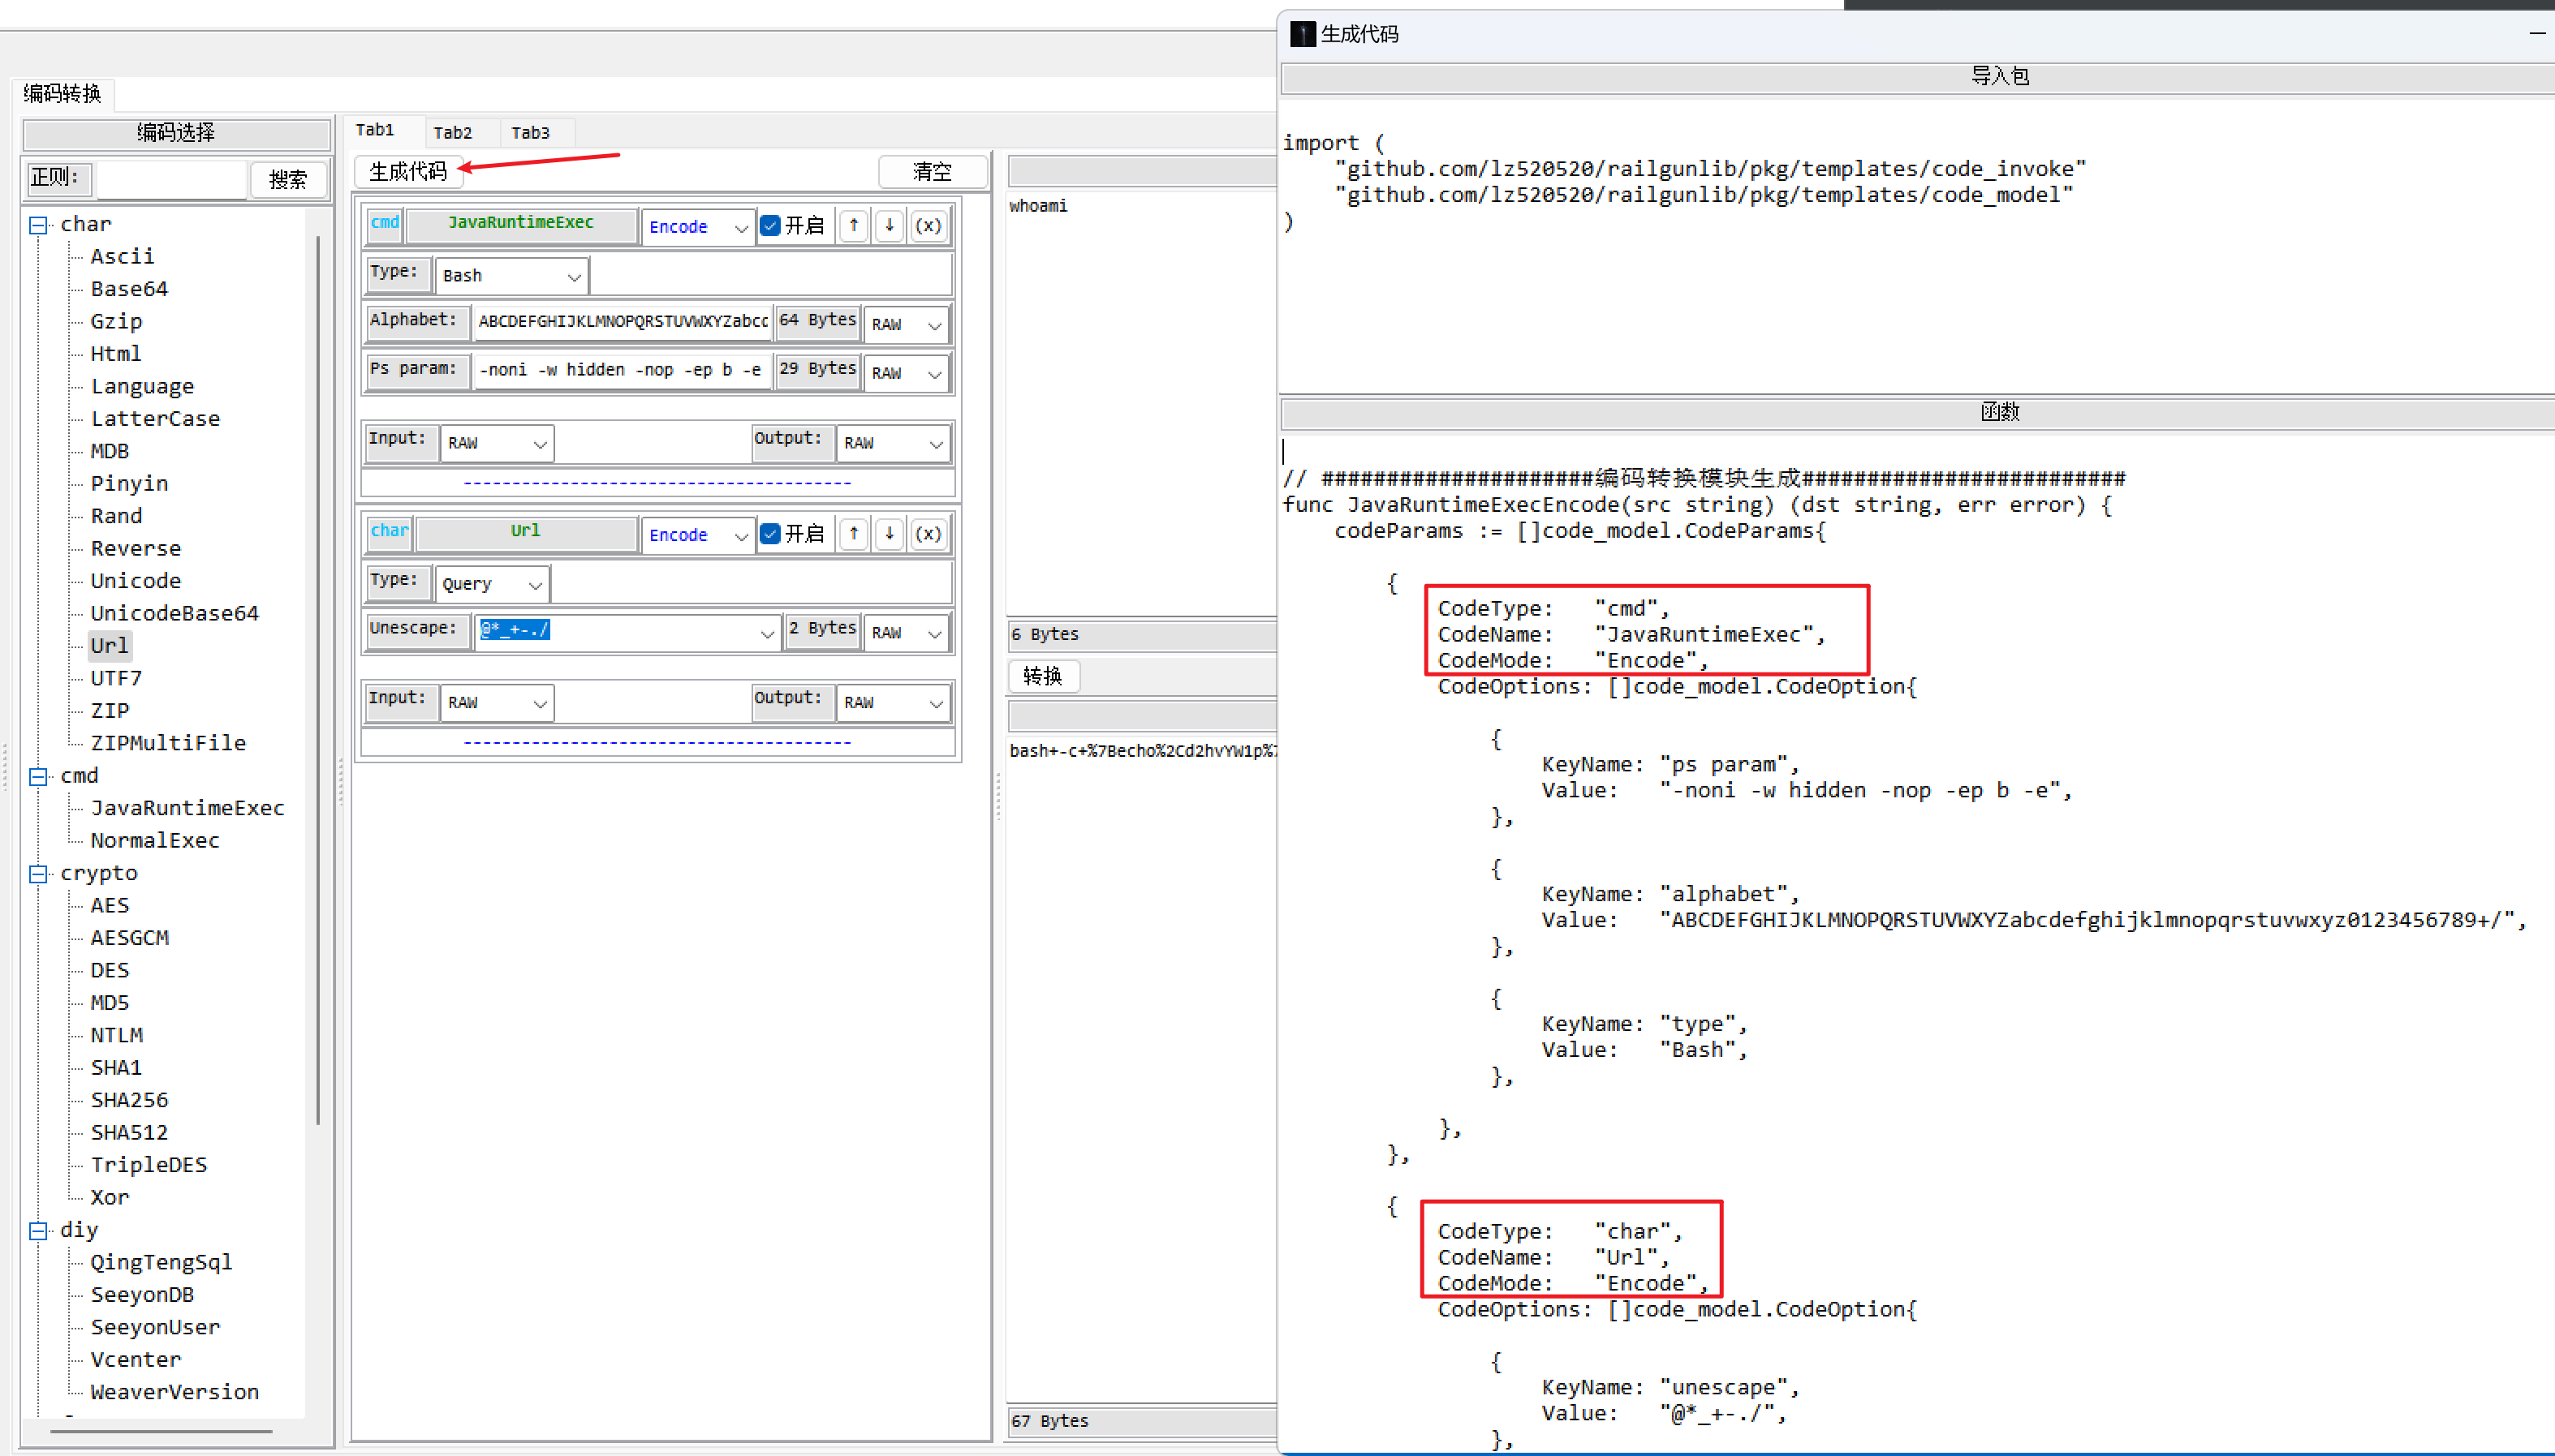The height and width of the screenshot is (1456, 2555).
Task: Move Url module up with arrow
Action: point(853,534)
